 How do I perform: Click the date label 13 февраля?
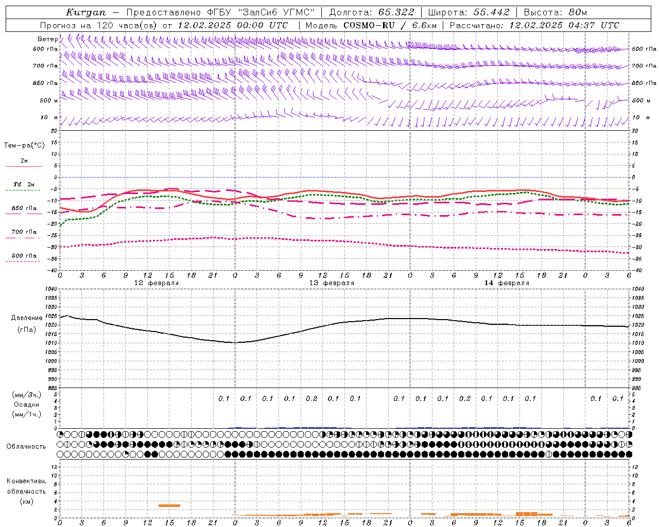pyautogui.click(x=332, y=283)
